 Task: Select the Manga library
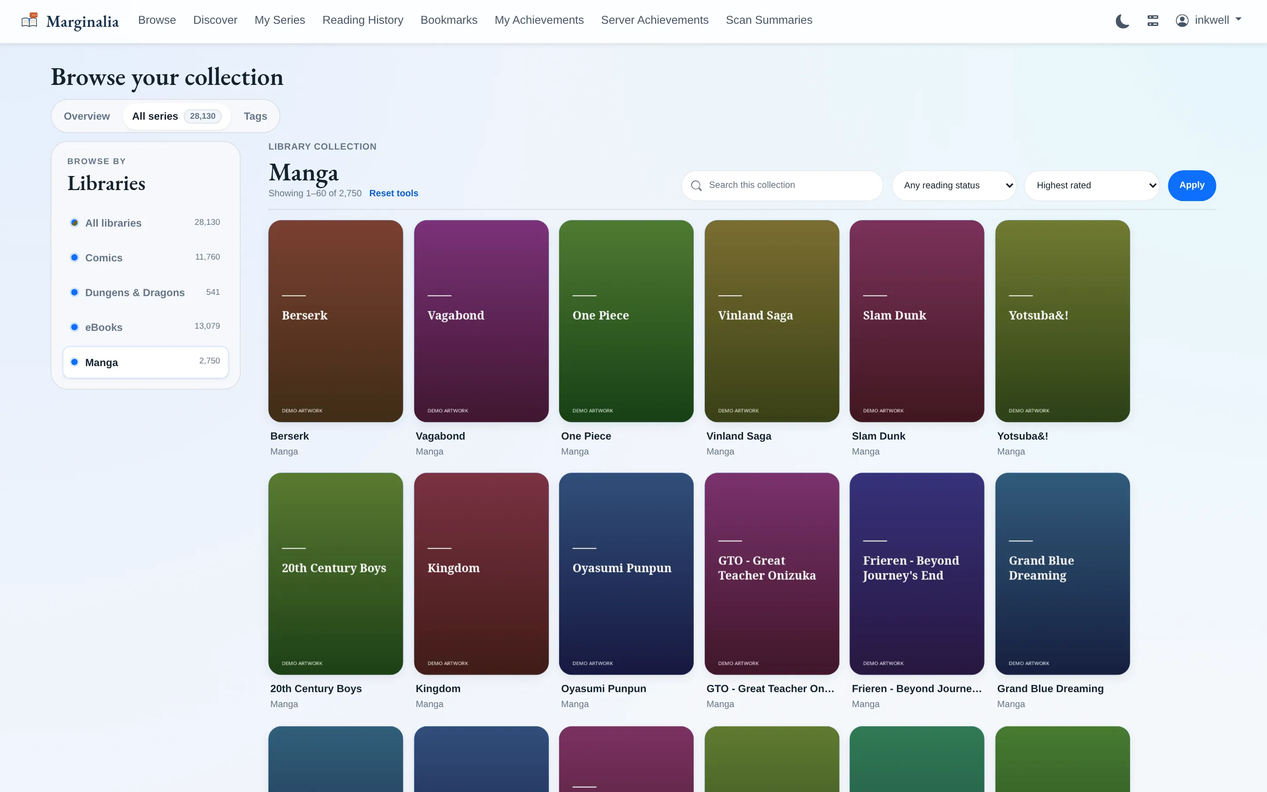(146, 362)
